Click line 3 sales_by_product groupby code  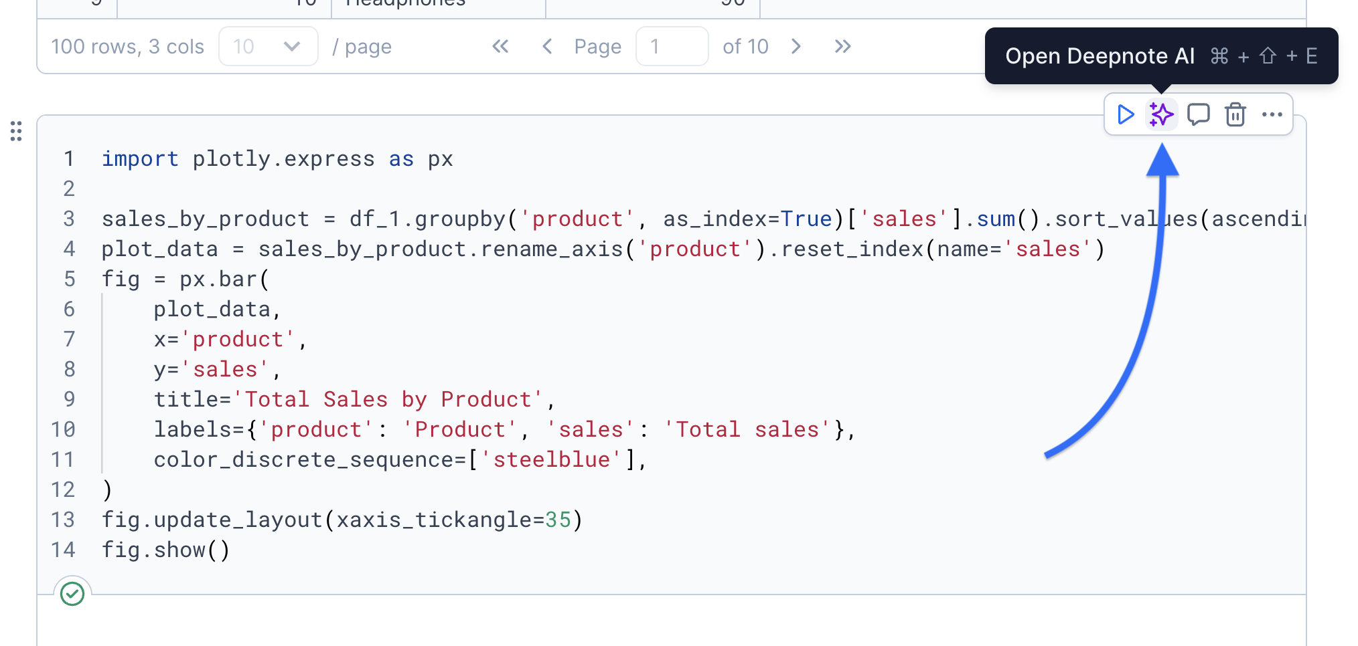[x=703, y=219]
